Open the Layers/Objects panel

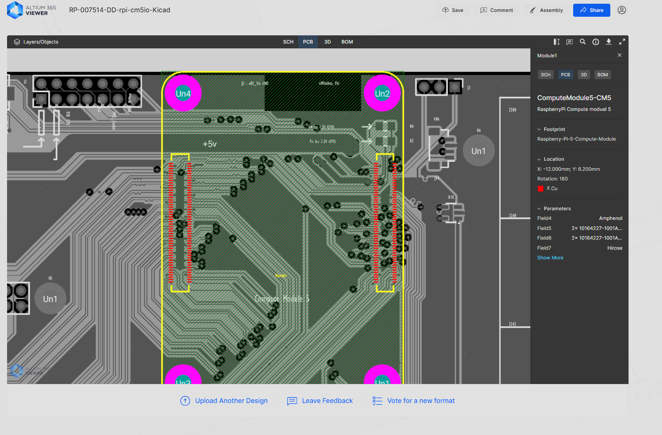coord(36,42)
